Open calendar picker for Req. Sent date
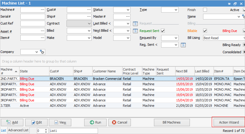 183,45
